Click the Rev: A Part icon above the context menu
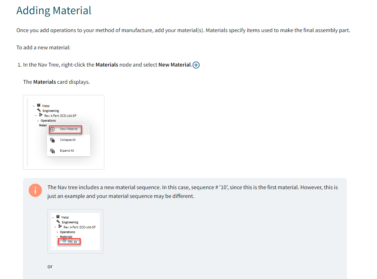 coord(41,115)
